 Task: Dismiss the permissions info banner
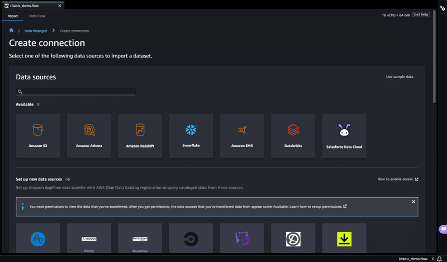413,202
